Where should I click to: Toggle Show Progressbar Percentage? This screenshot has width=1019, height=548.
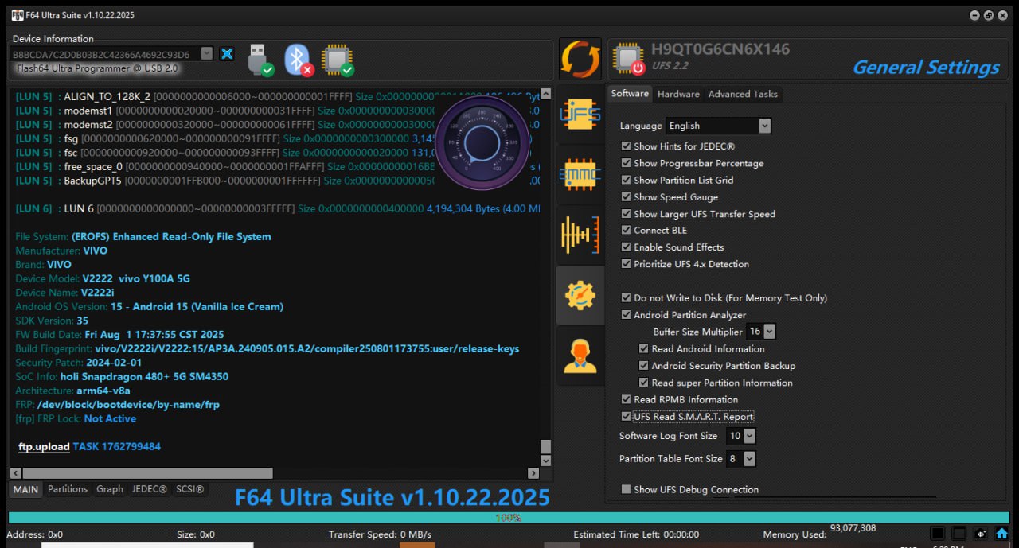[x=626, y=163]
